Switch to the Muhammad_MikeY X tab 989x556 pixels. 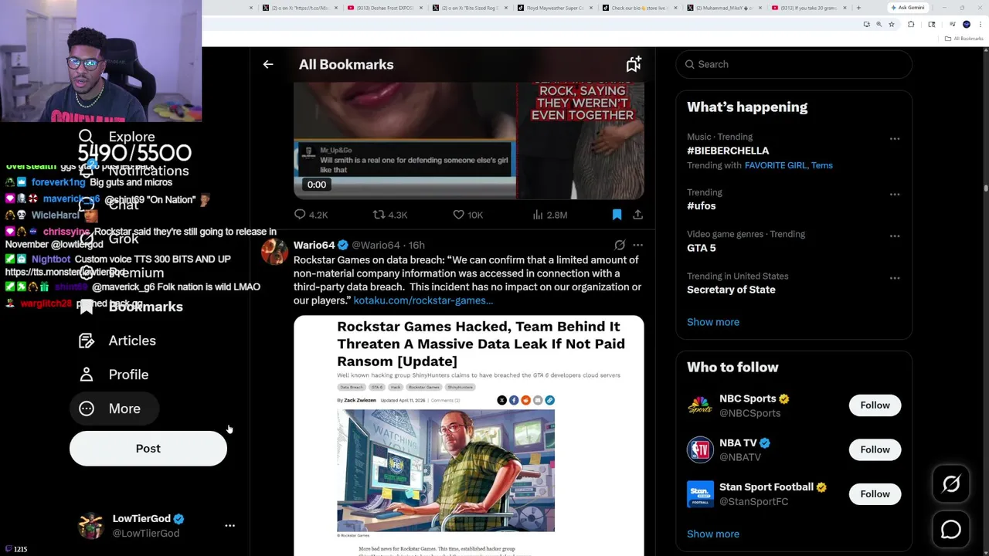pos(724,8)
